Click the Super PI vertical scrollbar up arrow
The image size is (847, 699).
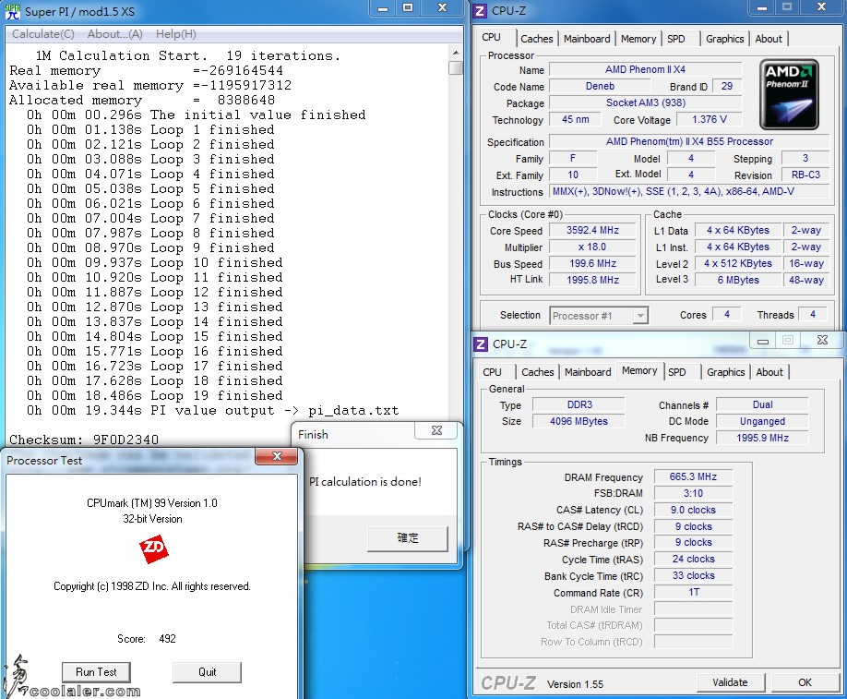click(455, 53)
